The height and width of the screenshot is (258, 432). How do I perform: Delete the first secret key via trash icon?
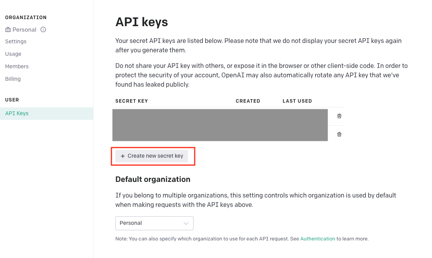click(339, 116)
